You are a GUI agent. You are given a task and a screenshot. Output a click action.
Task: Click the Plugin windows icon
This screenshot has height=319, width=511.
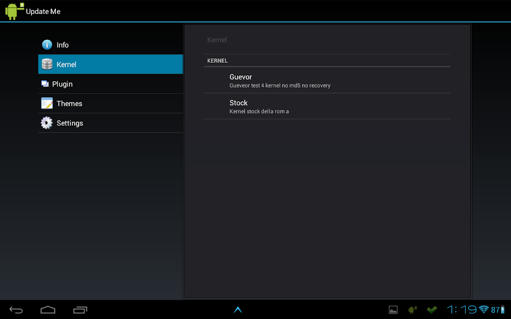[x=45, y=84]
